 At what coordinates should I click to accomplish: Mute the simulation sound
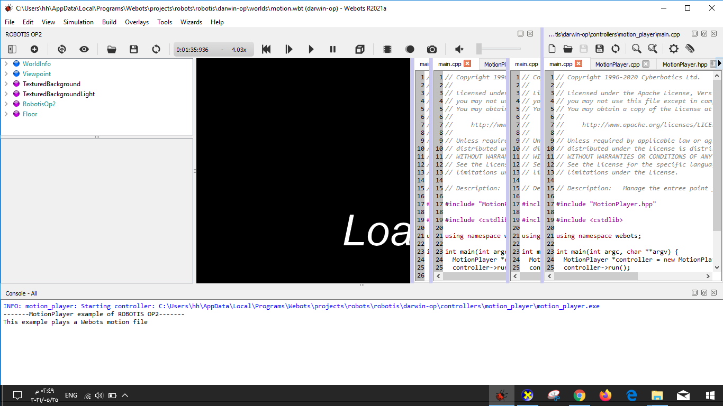point(458,49)
